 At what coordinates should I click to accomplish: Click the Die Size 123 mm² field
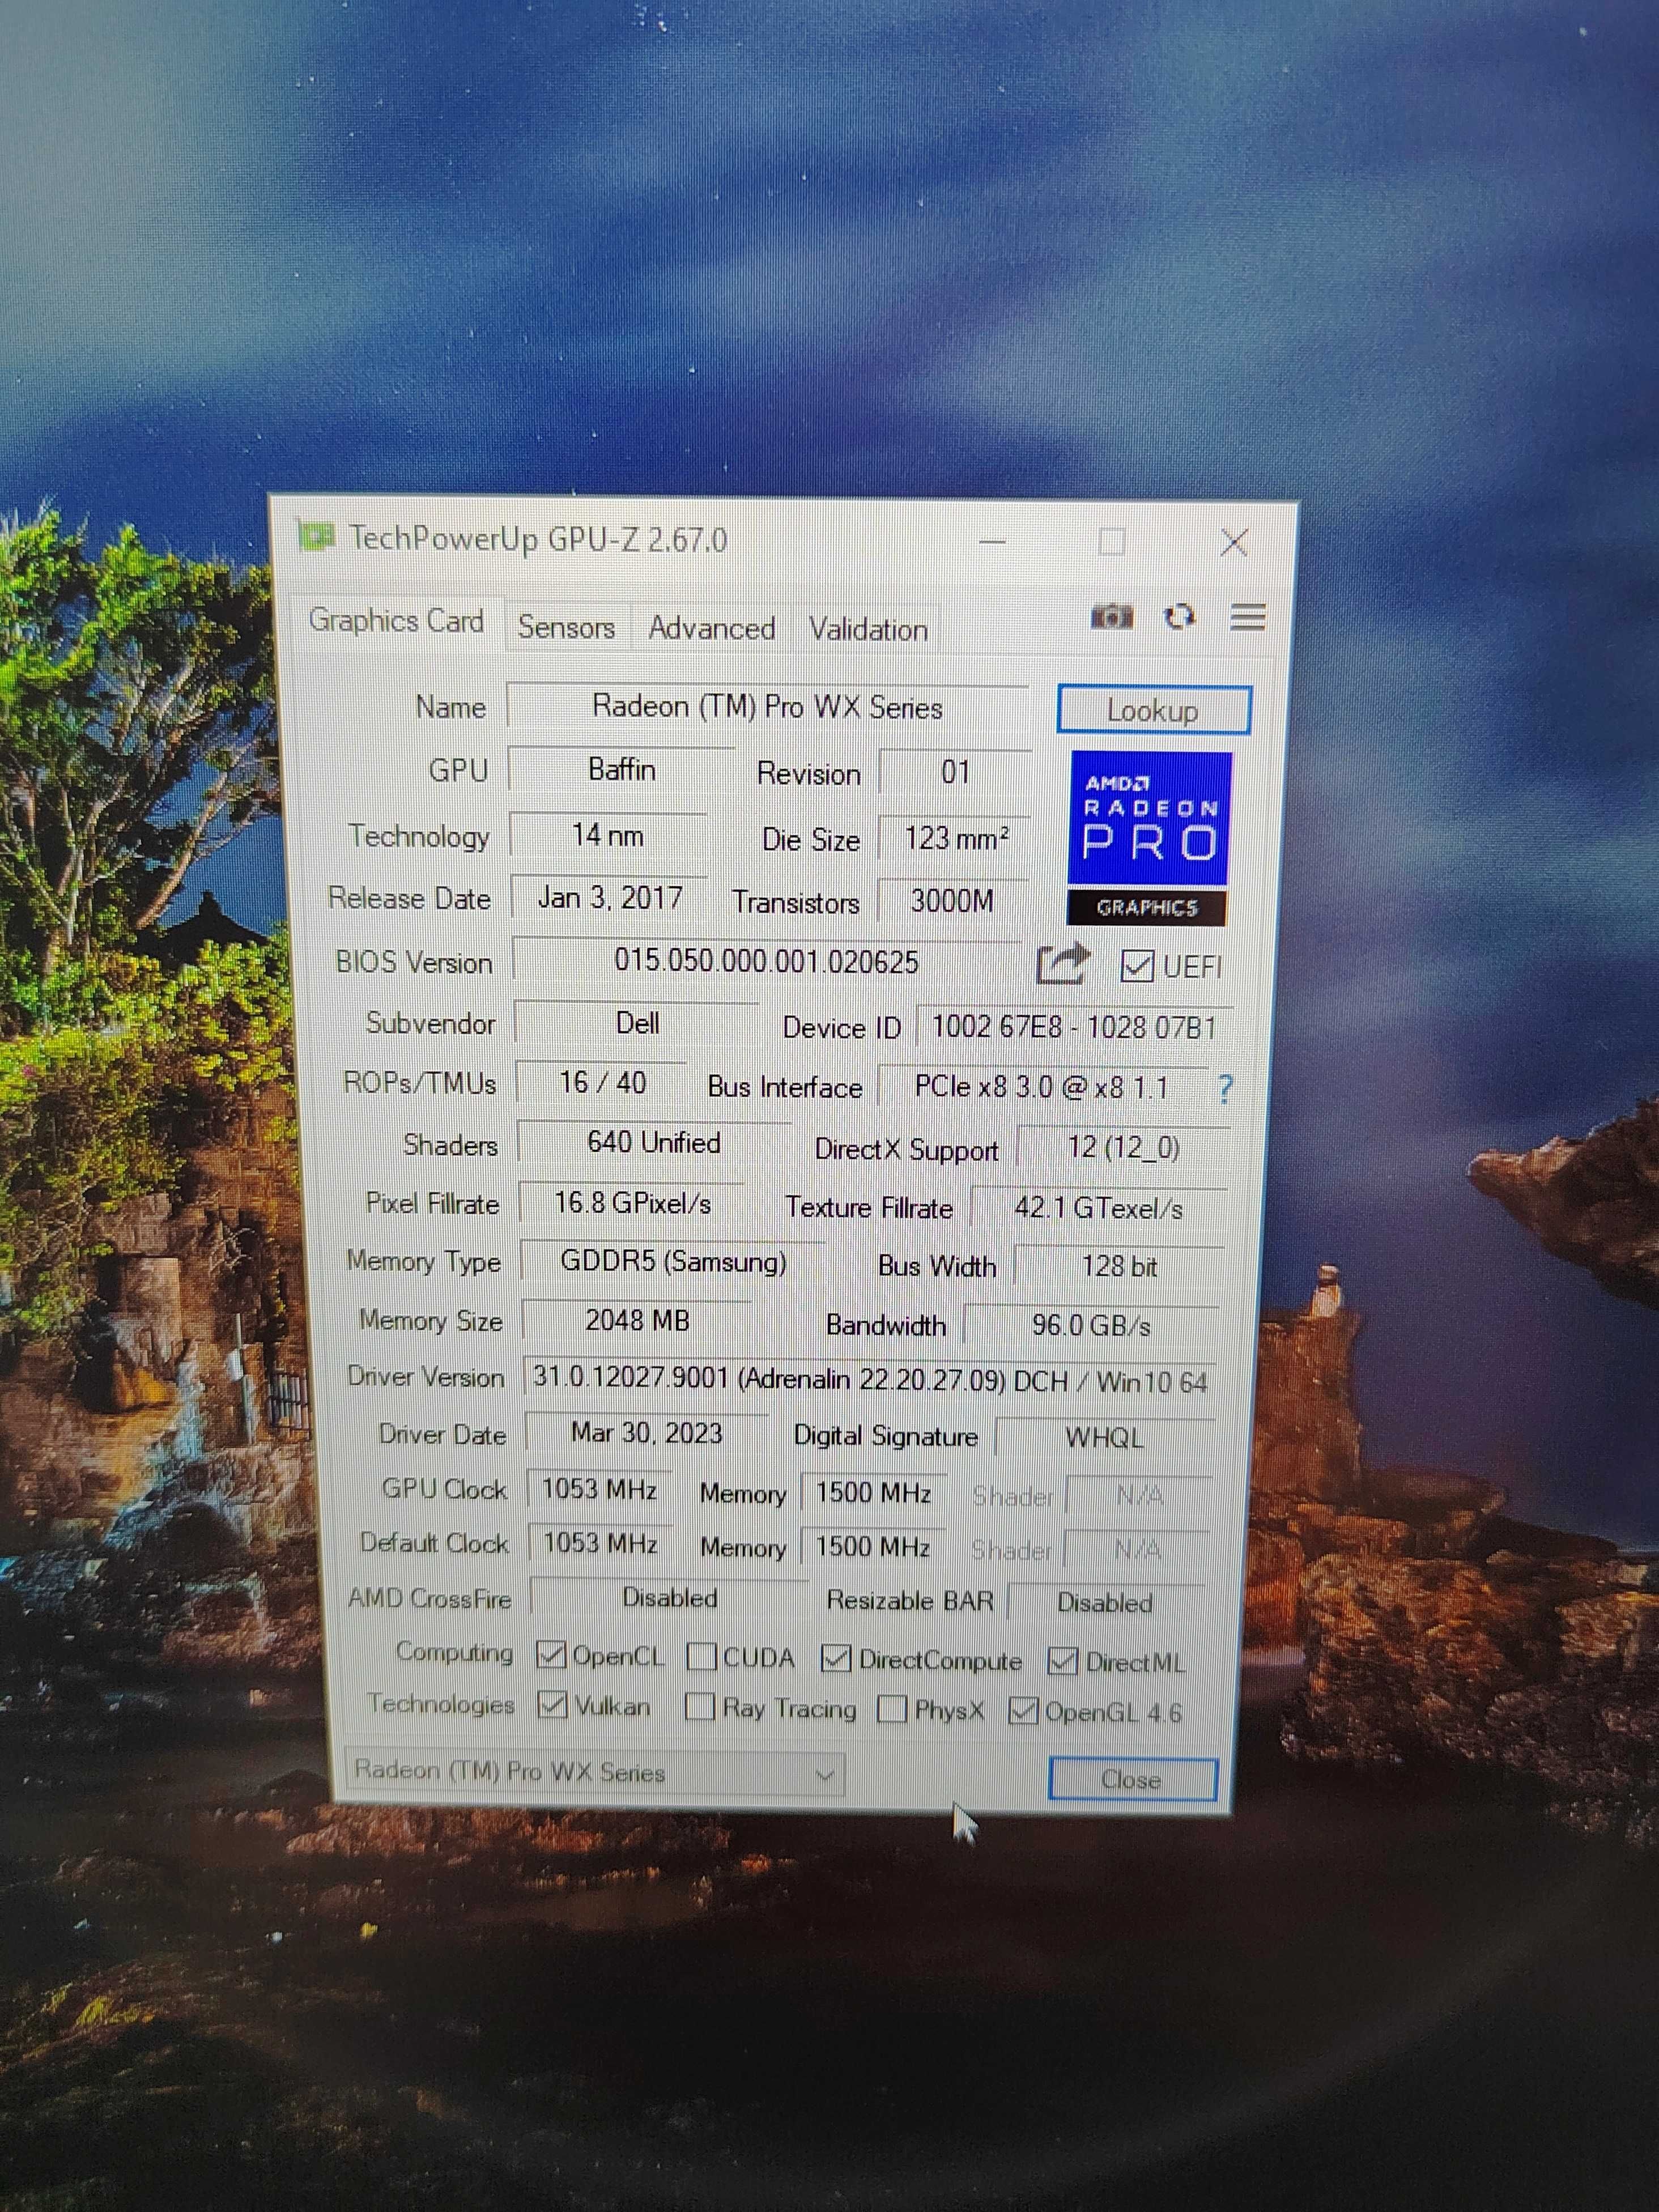point(955,838)
